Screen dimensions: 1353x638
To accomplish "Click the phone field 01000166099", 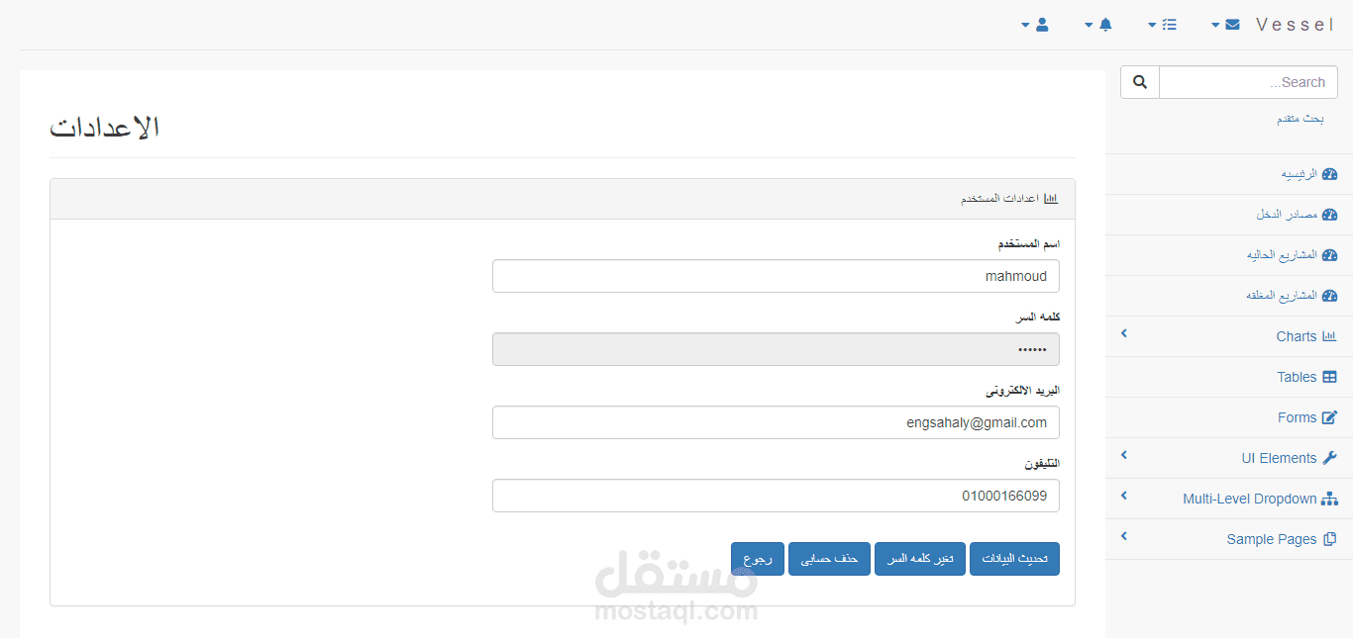I will pos(776,496).
